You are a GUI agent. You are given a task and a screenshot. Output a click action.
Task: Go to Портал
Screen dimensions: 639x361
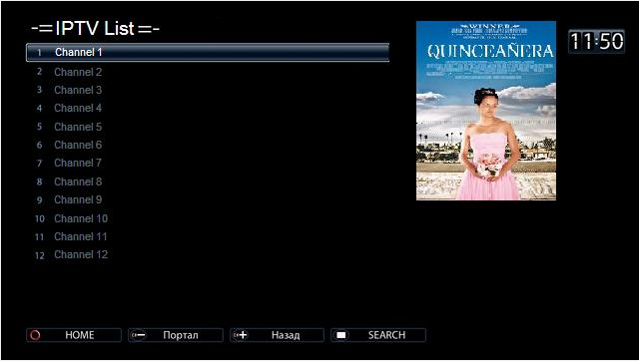click(x=176, y=335)
